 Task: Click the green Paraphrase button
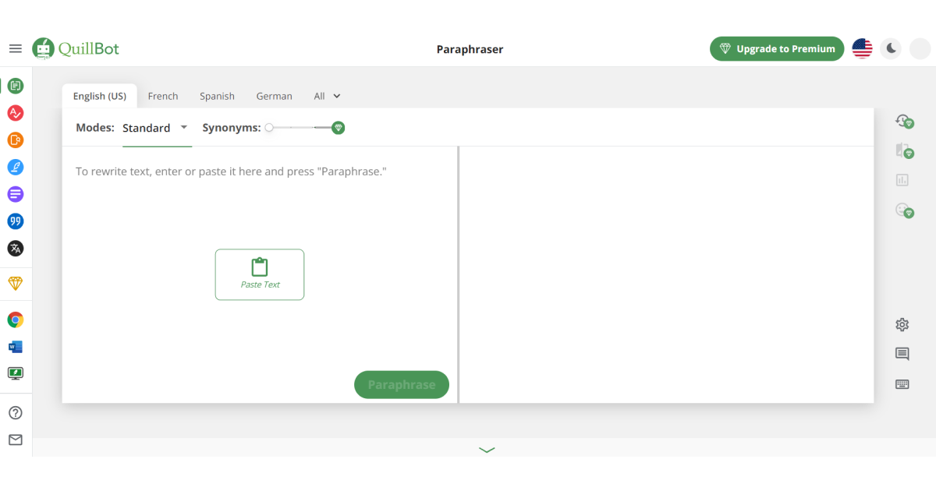[402, 385]
